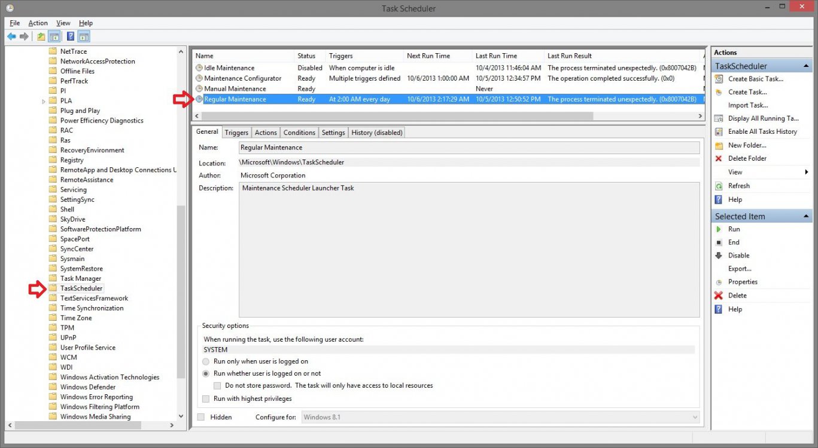Click the tree scroll-down arrow button
The width and height of the screenshot is (818, 448).
coord(181,416)
